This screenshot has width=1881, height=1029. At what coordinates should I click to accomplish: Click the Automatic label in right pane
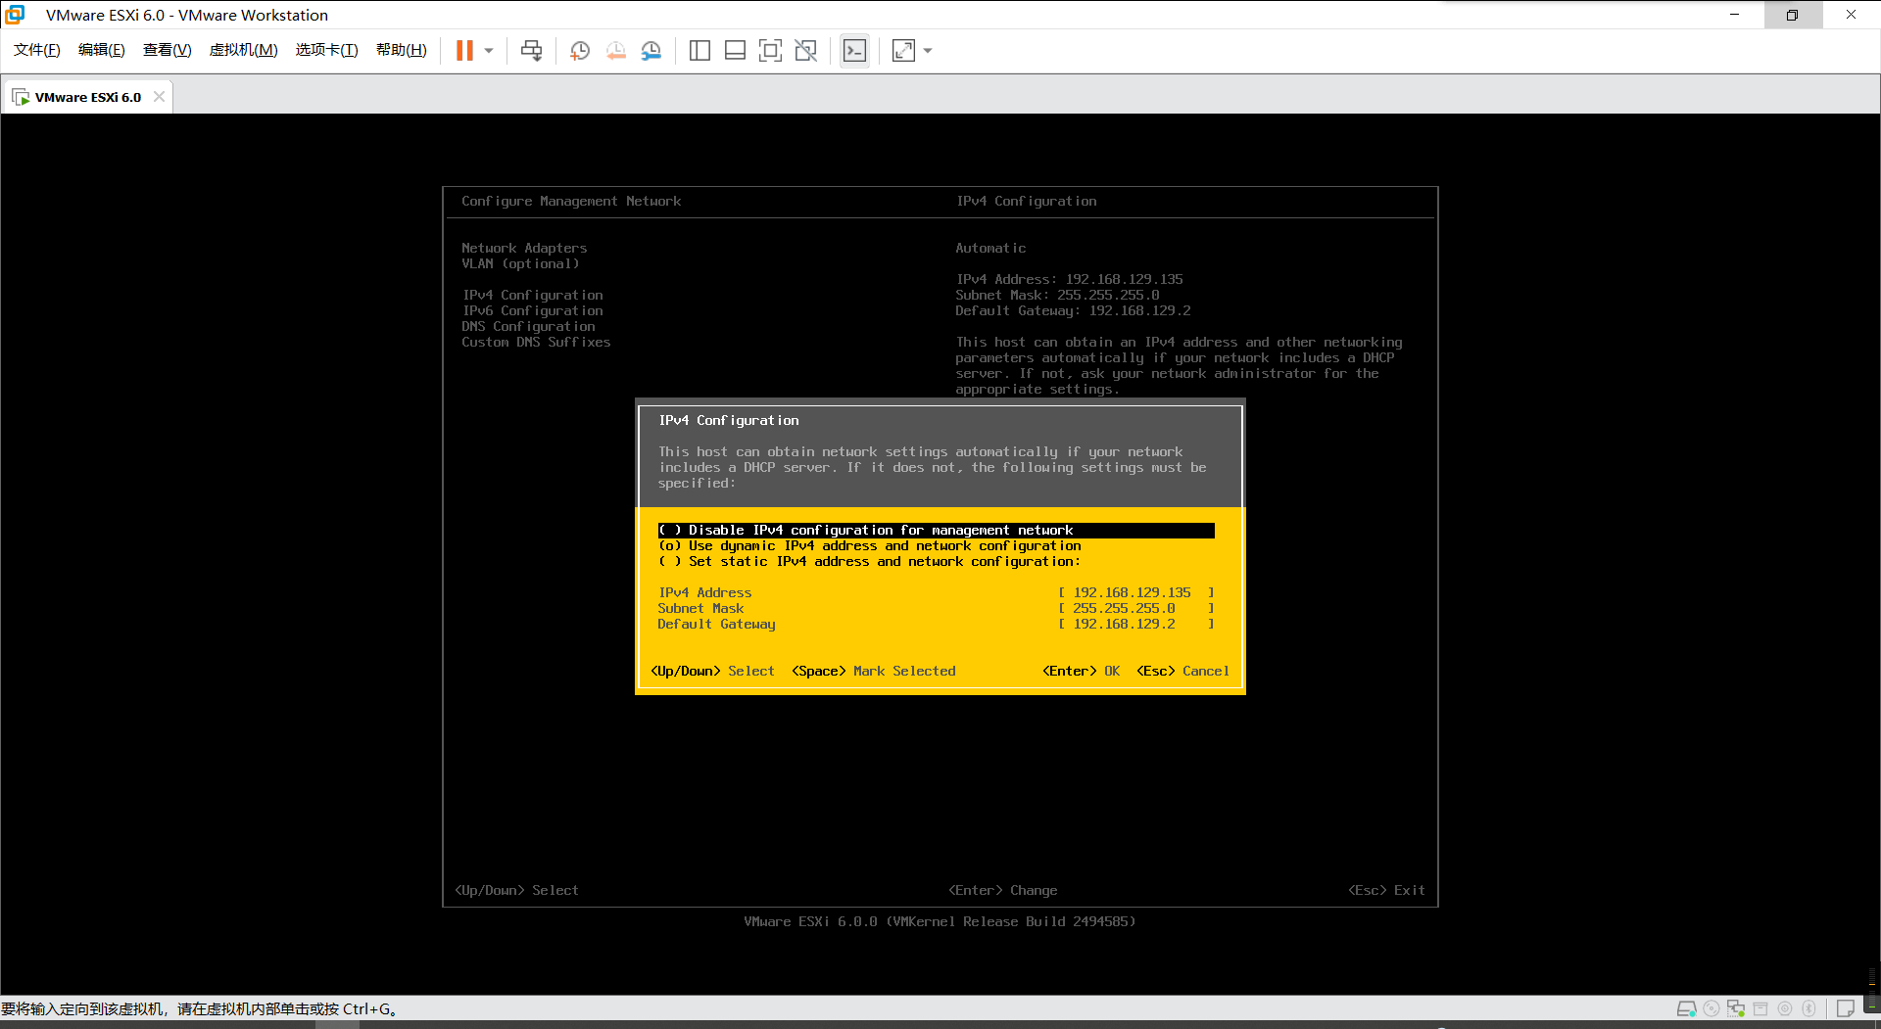[x=990, y=249]
